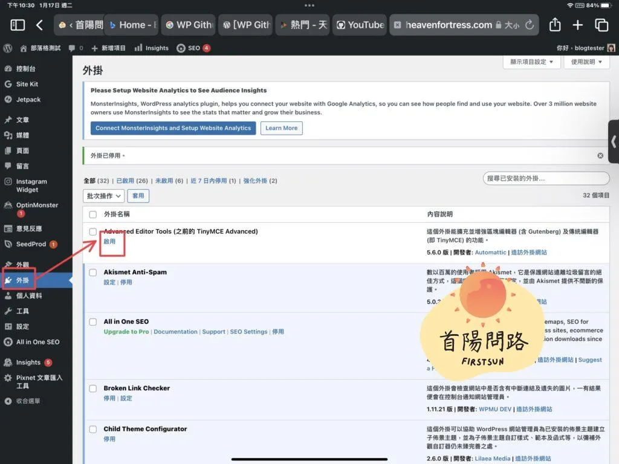Open Safari sidebar panel icon
Image resolution: width=619 pixels, height=464 pixels.
coord(18,25)
